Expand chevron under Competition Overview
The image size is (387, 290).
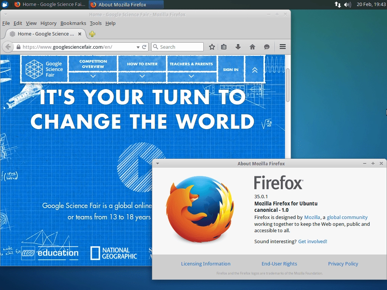93,76
